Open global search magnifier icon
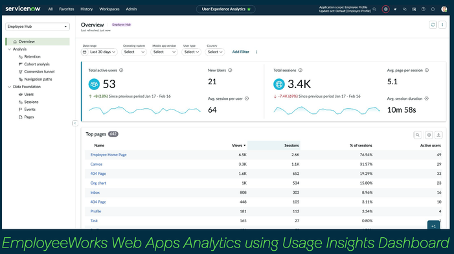This screenshot has height=254, width=454. (374, 9)
